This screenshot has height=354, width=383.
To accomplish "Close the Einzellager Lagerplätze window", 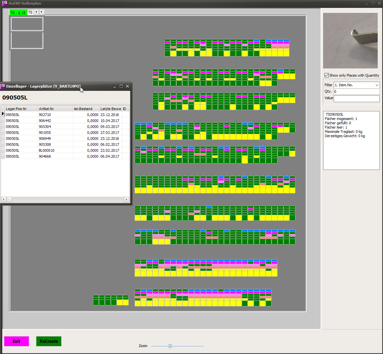I will pos(127,86).
